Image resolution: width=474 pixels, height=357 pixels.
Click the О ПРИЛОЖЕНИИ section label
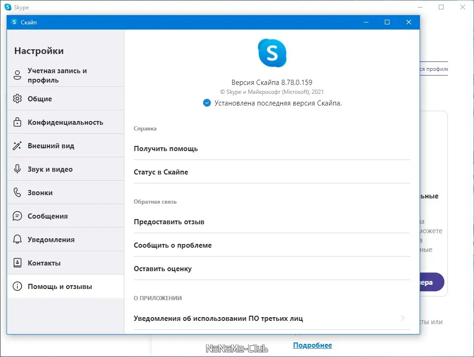click(158, 298)
